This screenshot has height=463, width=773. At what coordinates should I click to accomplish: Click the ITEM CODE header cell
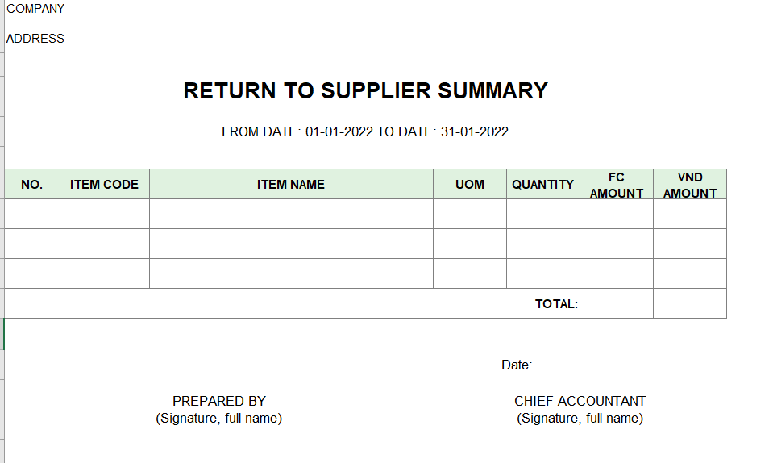tap(105, 185)
